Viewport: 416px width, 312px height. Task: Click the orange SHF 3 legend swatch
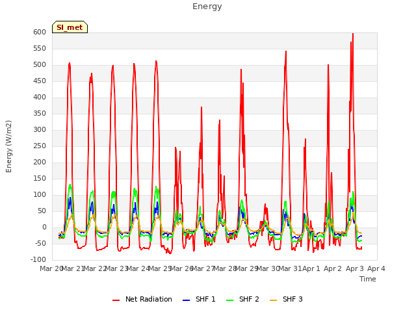273,300
